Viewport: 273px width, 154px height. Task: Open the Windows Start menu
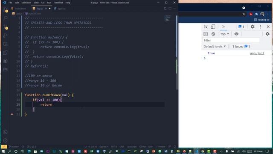point(3,151)
